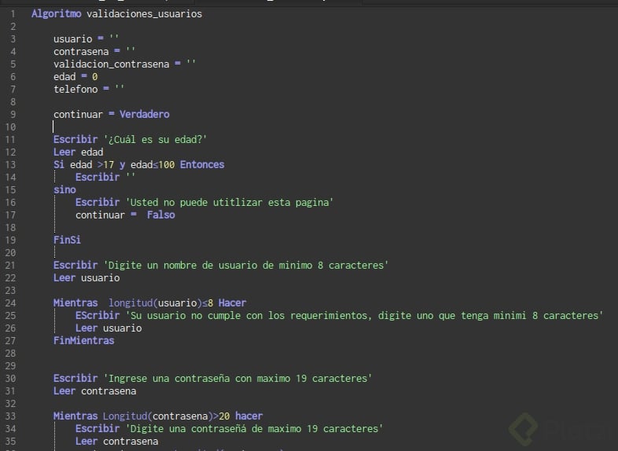Click line number 8 in the gutter
Image resolution: width=618 pixels, height=451 pixels.
click(13, 102)
